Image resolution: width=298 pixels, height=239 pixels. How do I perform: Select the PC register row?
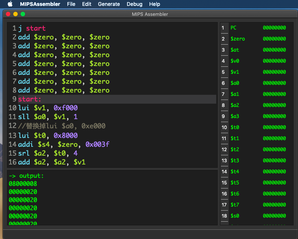point(257,28)
